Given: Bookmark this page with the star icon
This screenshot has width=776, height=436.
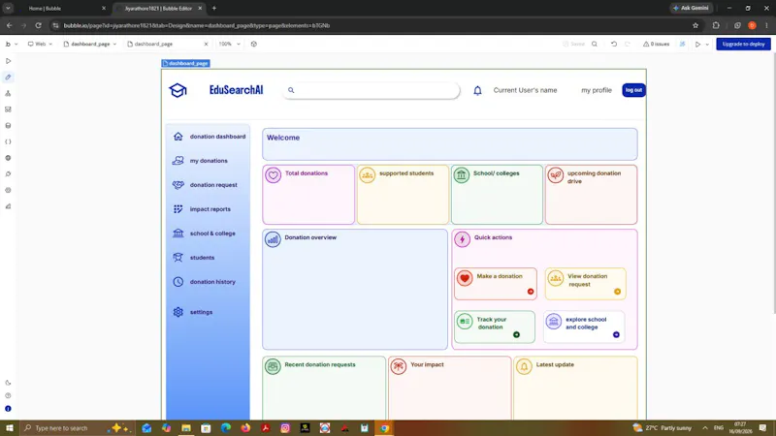Looking at the screenshot, I should pos(695,26).
